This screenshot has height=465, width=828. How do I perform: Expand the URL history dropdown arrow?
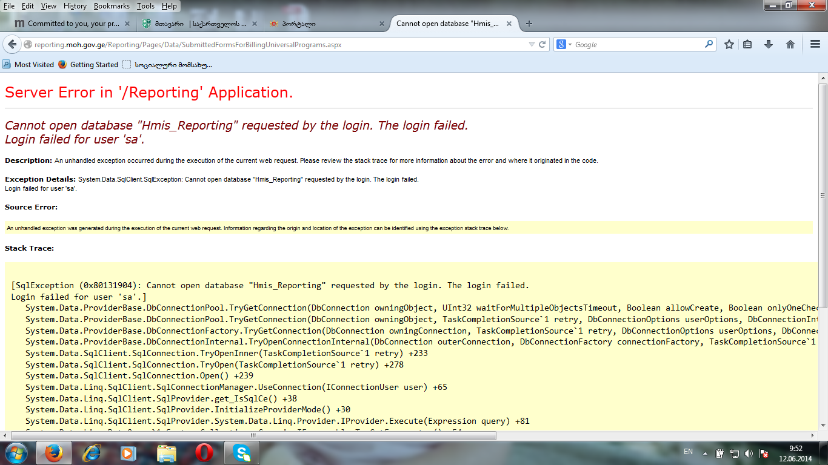click(x=532, y=44)
